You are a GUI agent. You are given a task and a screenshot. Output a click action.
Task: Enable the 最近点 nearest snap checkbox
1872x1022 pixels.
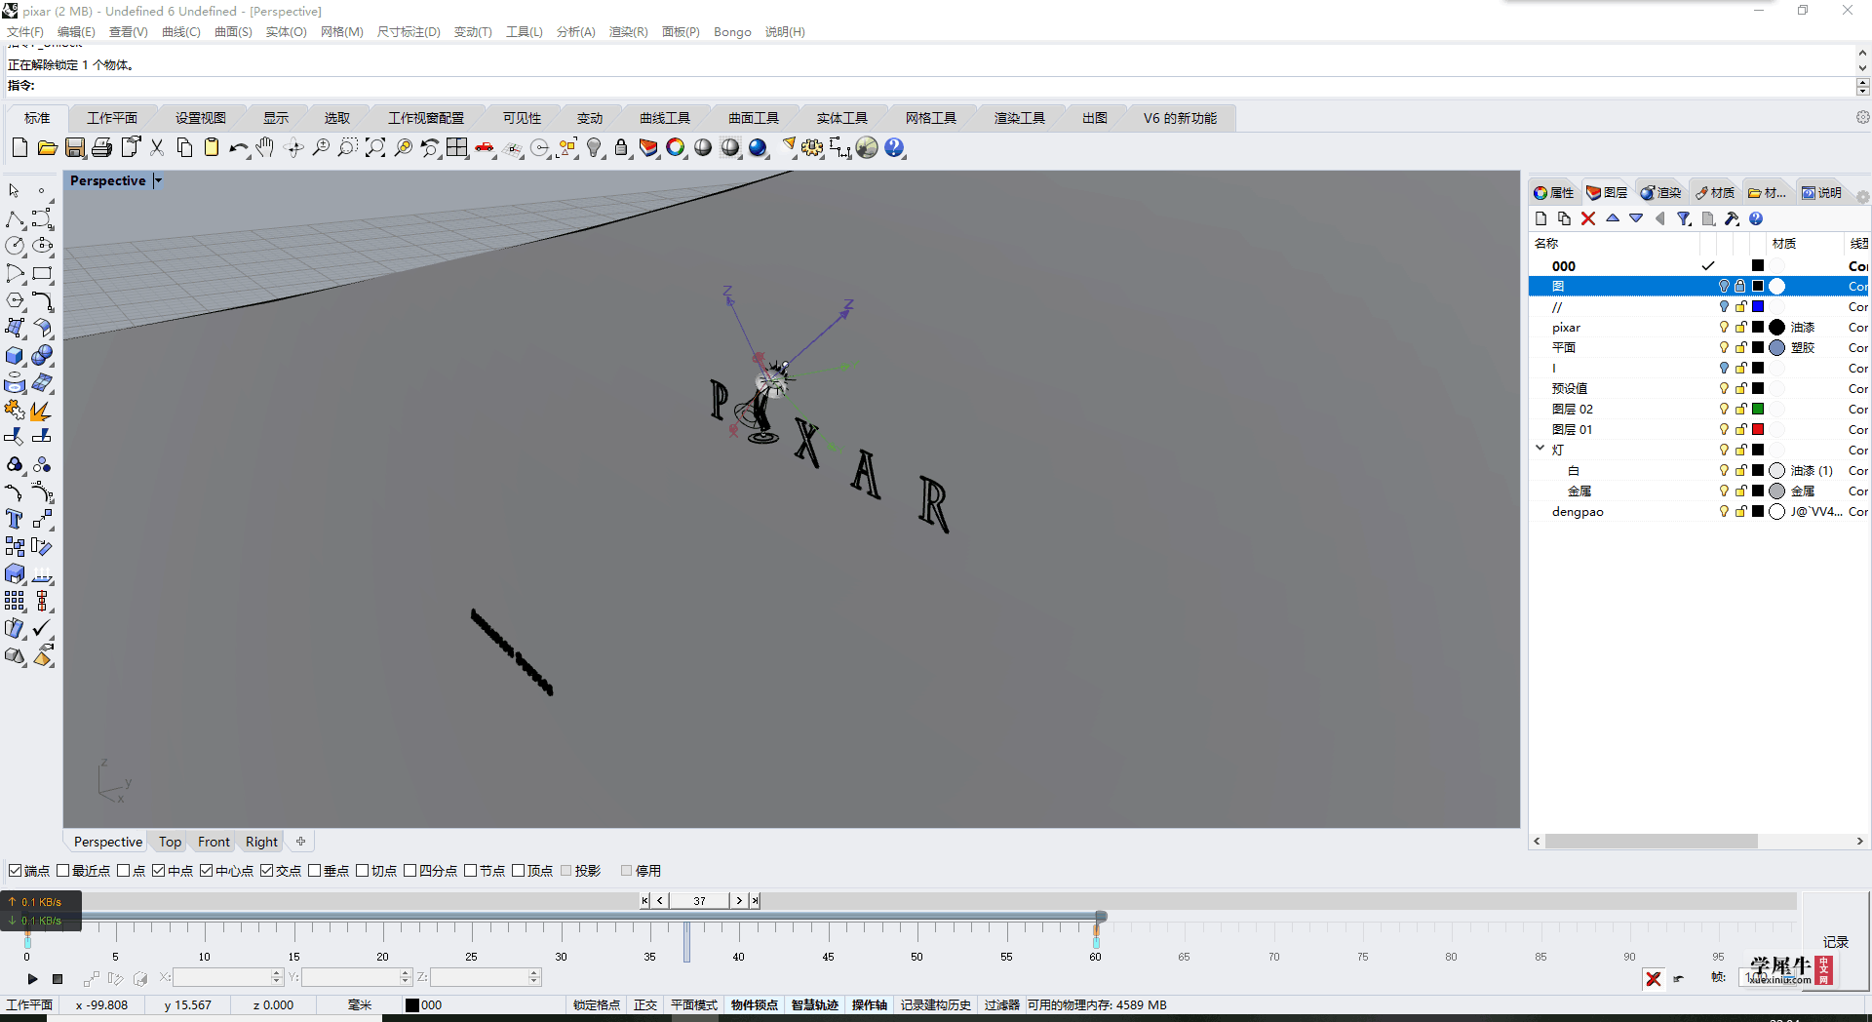pyautogui.click(x=63, y=871)
